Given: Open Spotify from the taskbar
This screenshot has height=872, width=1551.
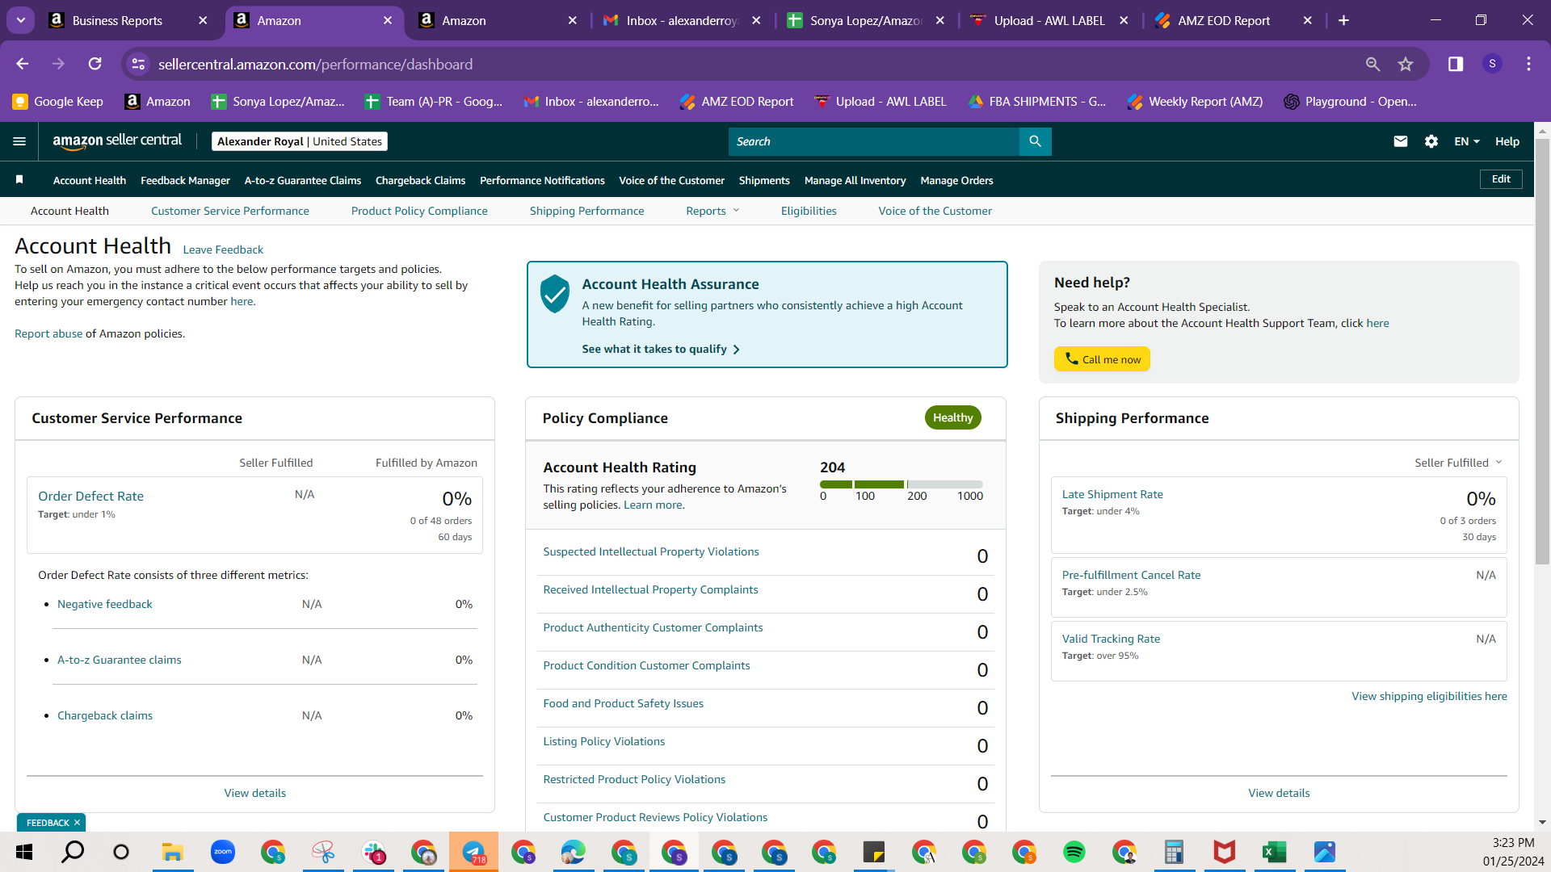Looking at the screenshot, I should 1074,852.
